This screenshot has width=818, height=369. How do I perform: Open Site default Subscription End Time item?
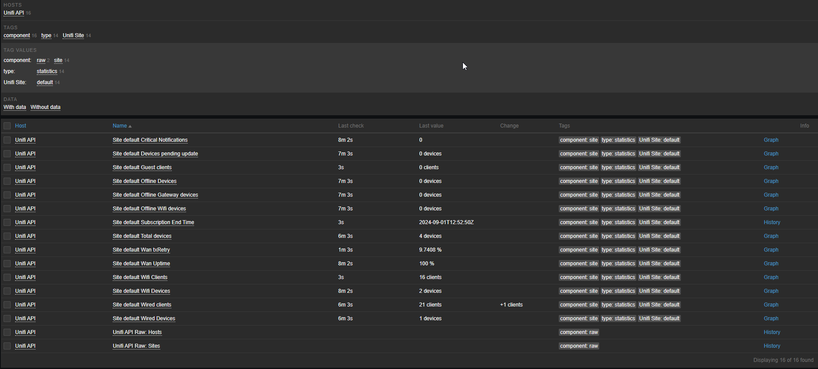coord(153,222)
